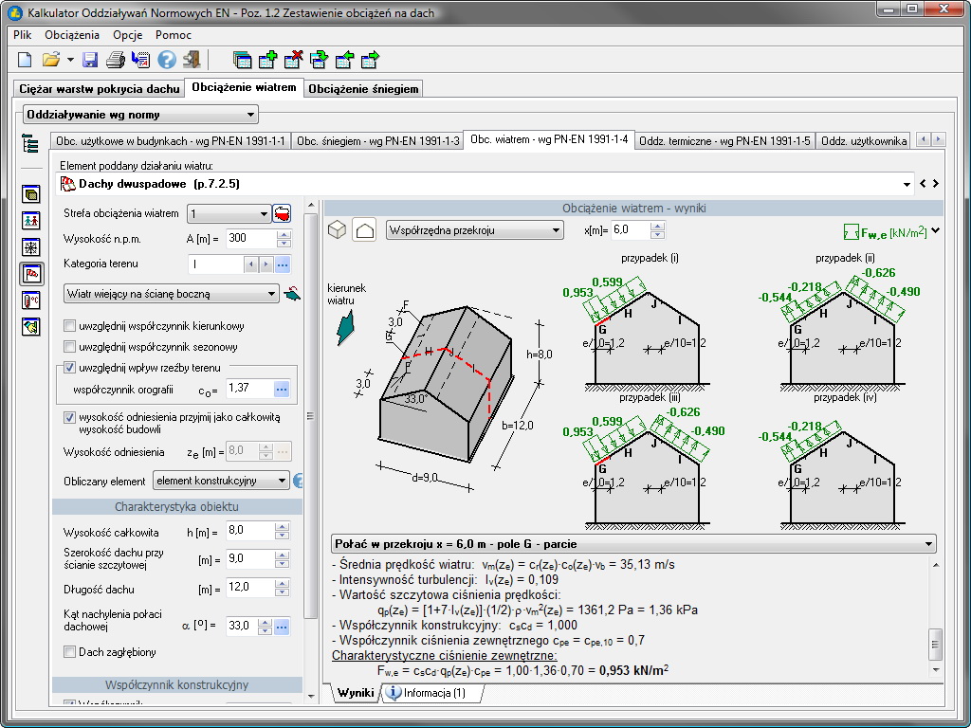Select the material block icon in the sidebar
Screen dimensions: 971x728
coord(31,193)
